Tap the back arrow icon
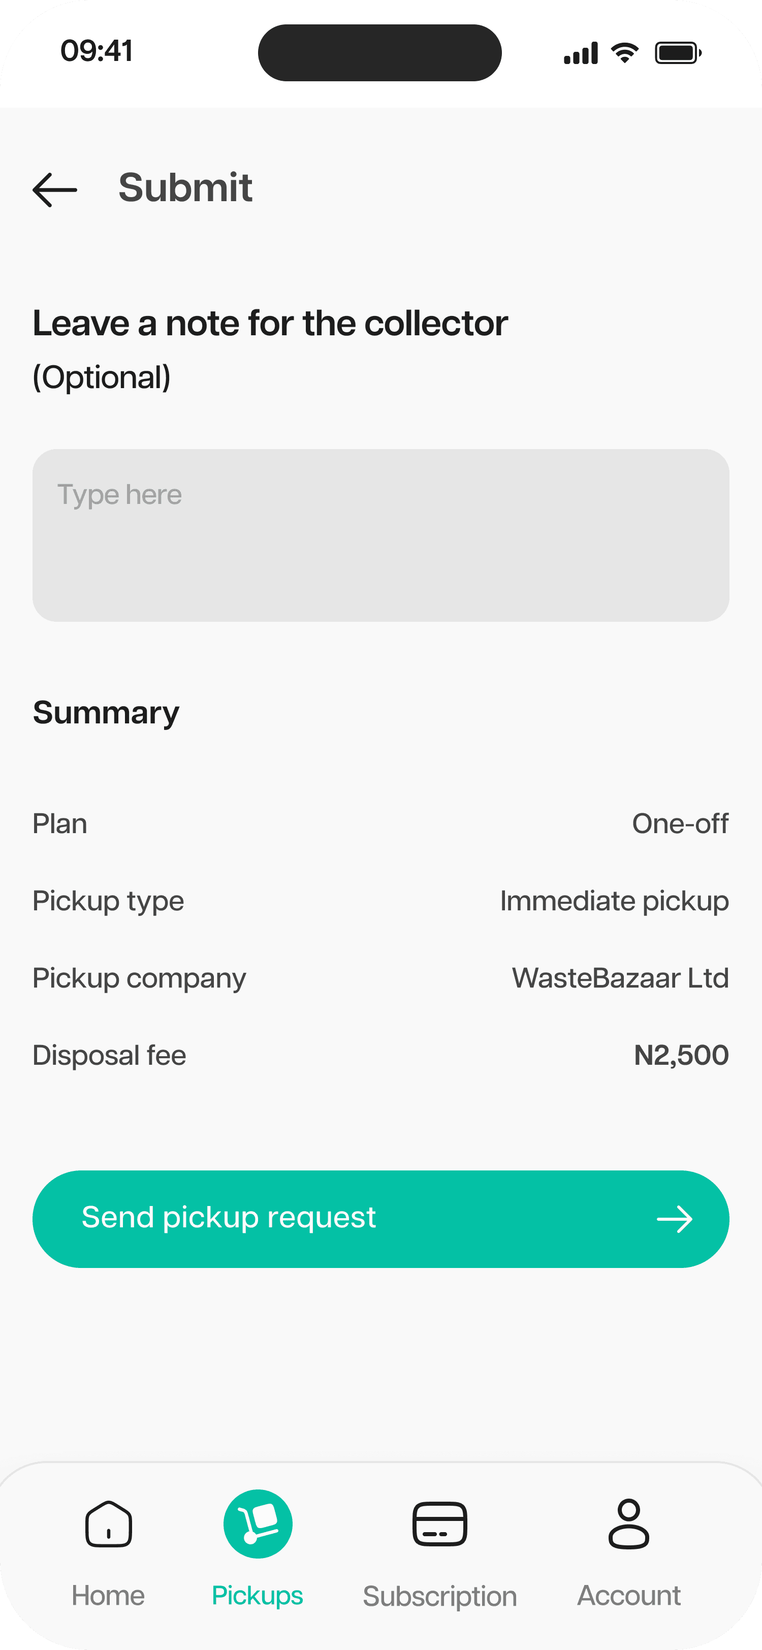762x1650 pixels. (55, 189)
